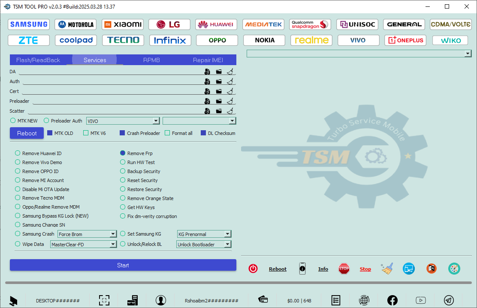Viewport: 477px width, 308px height.
Task: Expand the Wipe Data MasterClear-FD dropdown
Action: click(114, 244)
